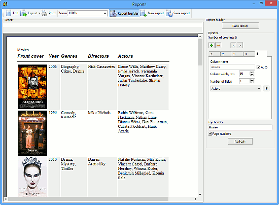This screenshot has width=279, height=205.
Task: Select column tab 5
Action: 261,54
